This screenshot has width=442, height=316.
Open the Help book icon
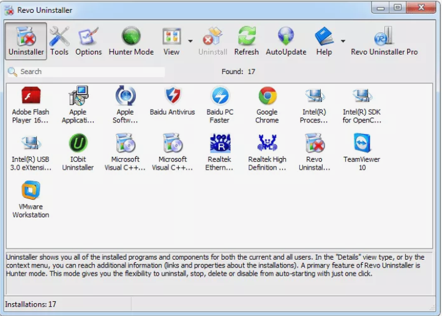pyautogui.click(x=324, y=41)
